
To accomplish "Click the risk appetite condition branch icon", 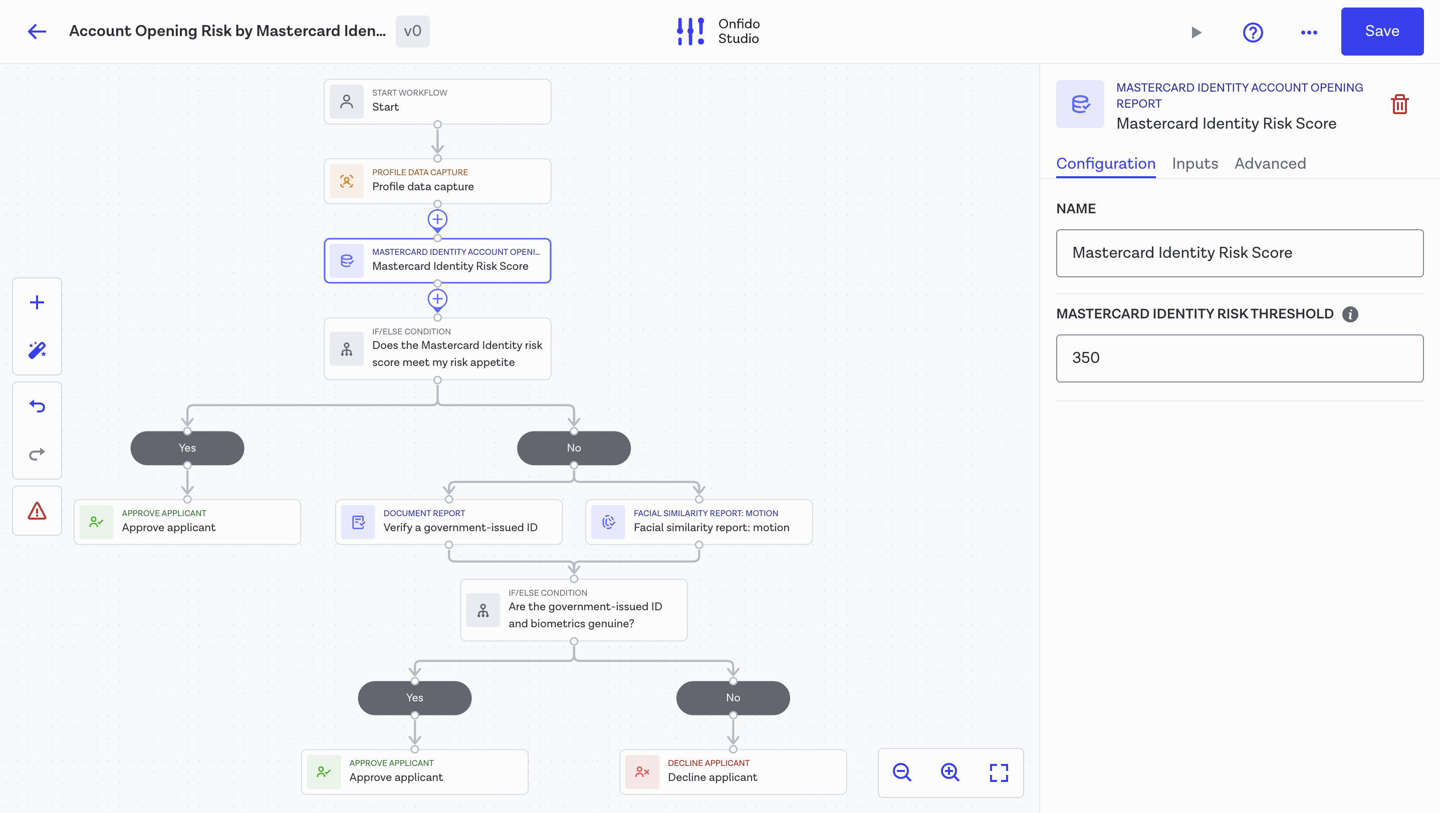I will (x=347, y=349).
